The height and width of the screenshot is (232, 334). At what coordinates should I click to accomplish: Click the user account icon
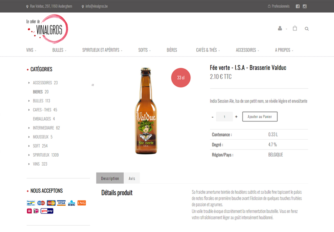point(280,29)
